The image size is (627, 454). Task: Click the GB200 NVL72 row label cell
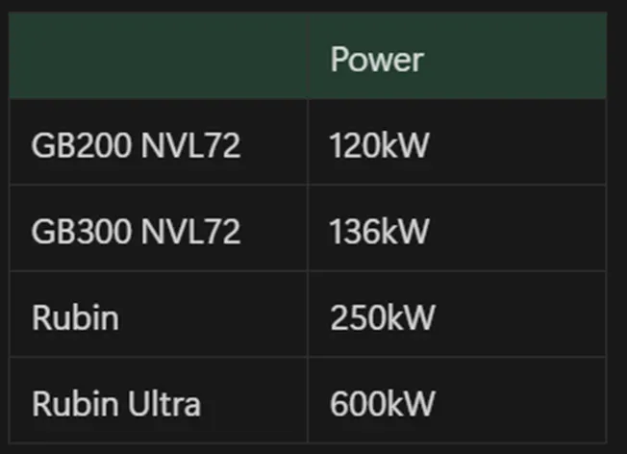(x=136, y=146)
